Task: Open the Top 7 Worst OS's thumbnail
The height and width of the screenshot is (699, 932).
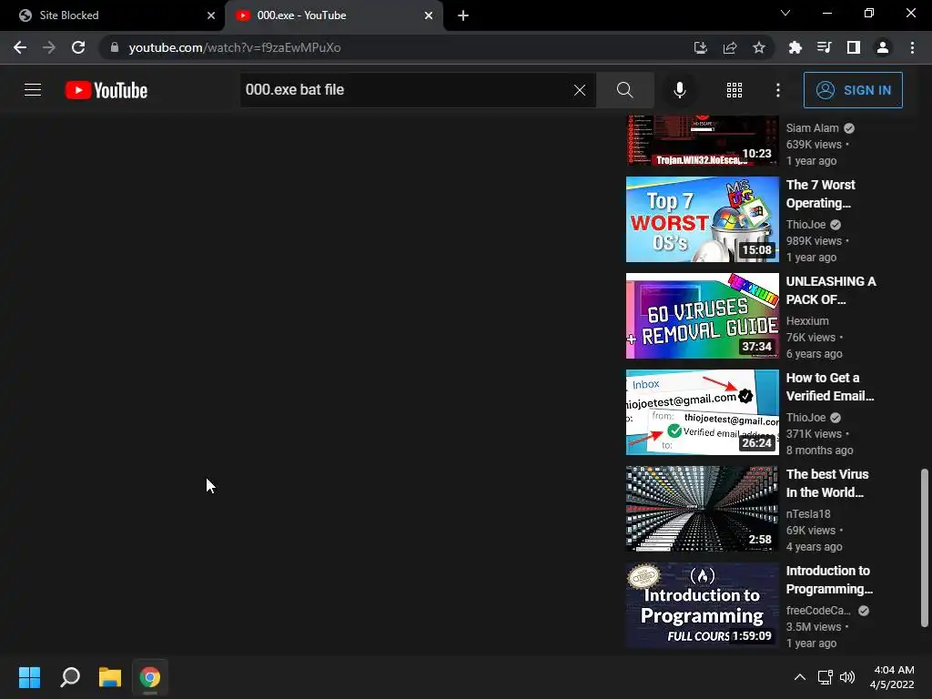Action: (702, 219)
